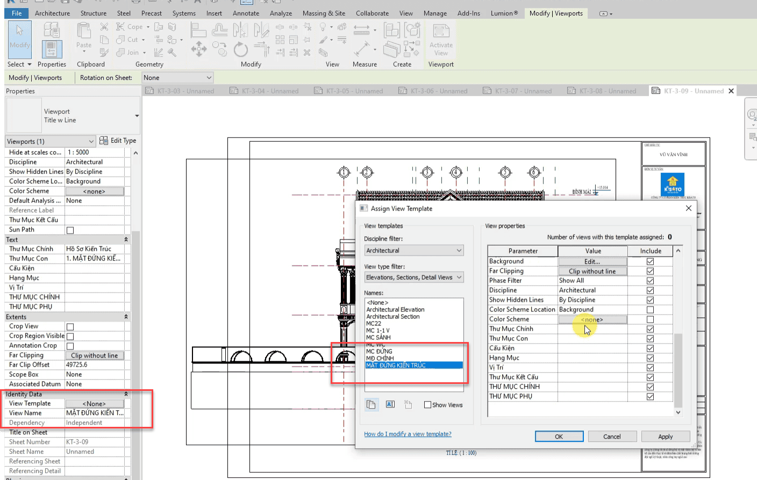Enable the Show Views checkbox
This screenshot has height=480, width=757.
click(427, 405)
